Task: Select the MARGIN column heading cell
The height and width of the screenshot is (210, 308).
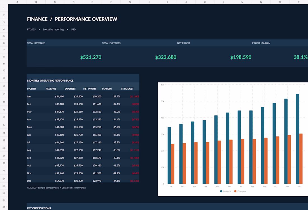Action: tap(107, 88)
